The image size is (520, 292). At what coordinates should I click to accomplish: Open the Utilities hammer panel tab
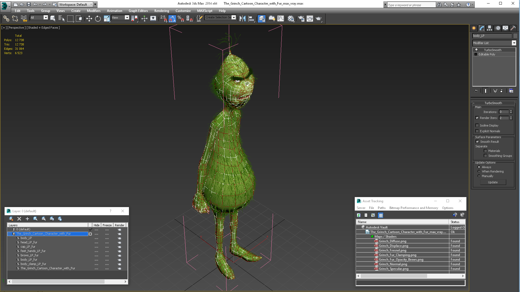point(513,28)
